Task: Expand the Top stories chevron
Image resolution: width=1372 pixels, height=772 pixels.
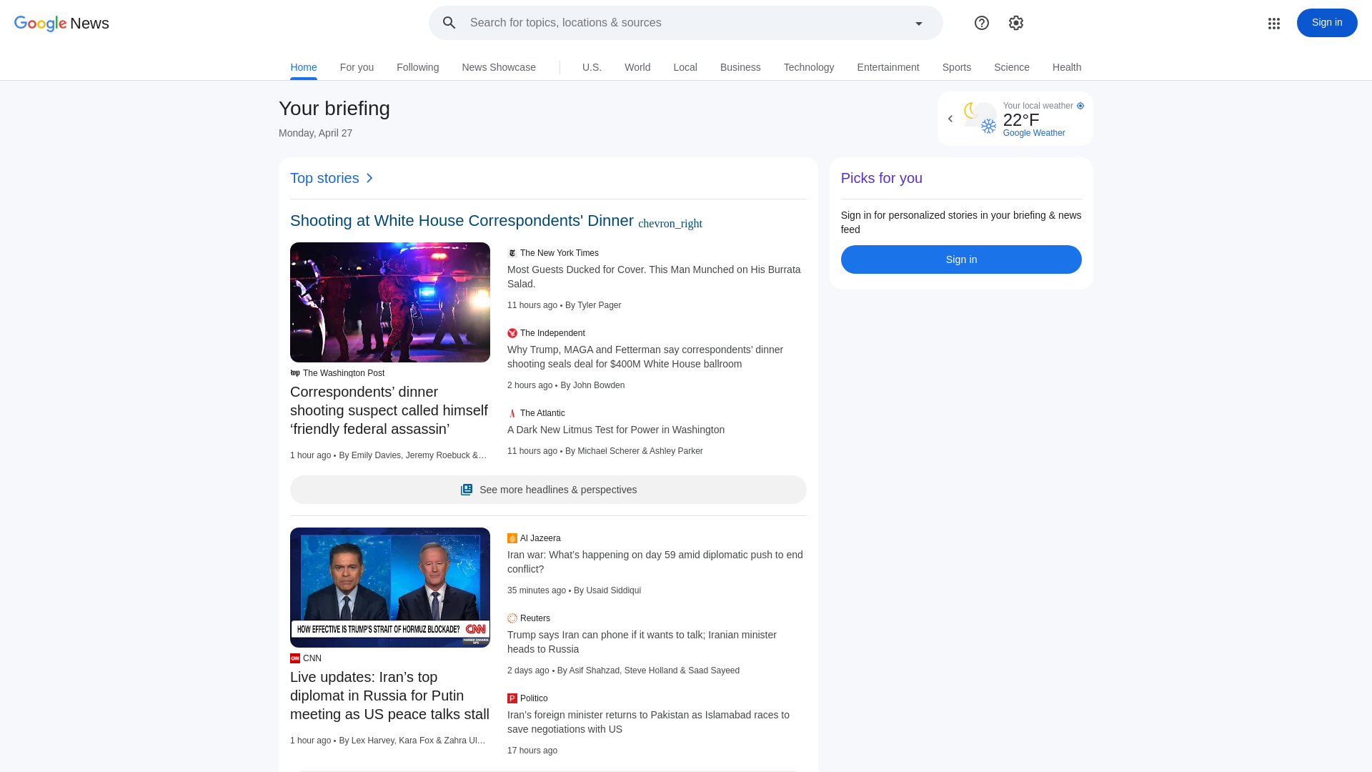Action: coord(369,178)
